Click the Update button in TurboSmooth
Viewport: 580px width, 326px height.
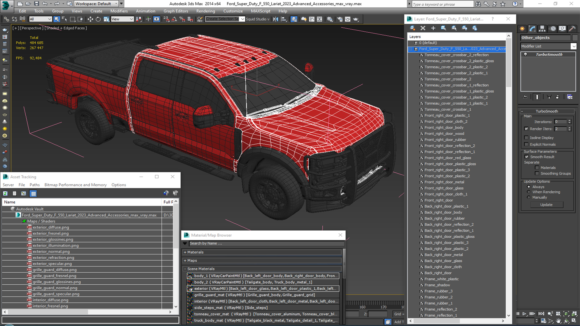point(546,205)
